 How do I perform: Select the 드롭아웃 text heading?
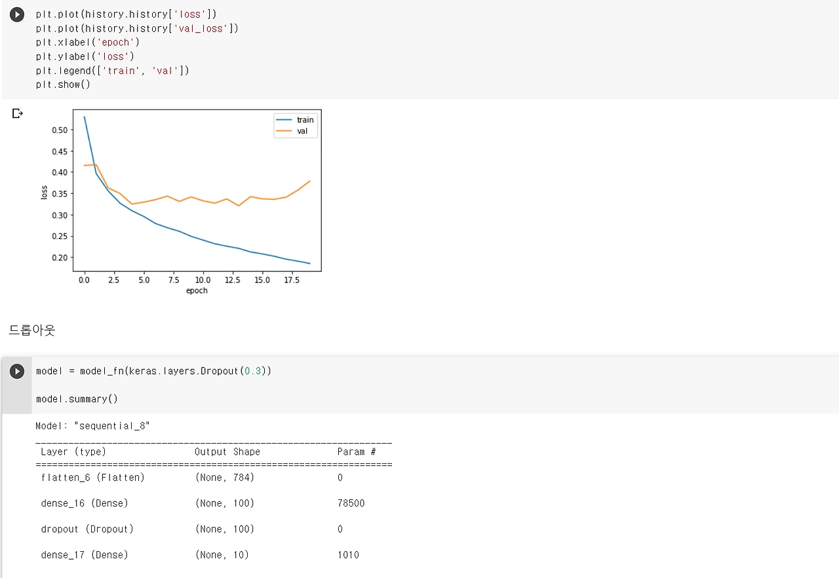coord(32,330)
